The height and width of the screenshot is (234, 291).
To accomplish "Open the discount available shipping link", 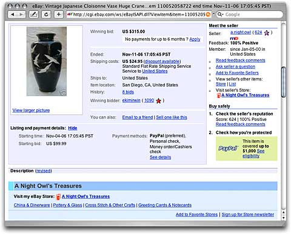I will click(x=162, y=61).
